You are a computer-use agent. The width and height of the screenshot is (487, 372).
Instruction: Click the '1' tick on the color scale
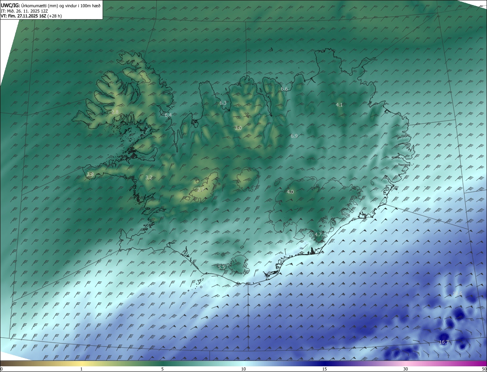[81, 369]
